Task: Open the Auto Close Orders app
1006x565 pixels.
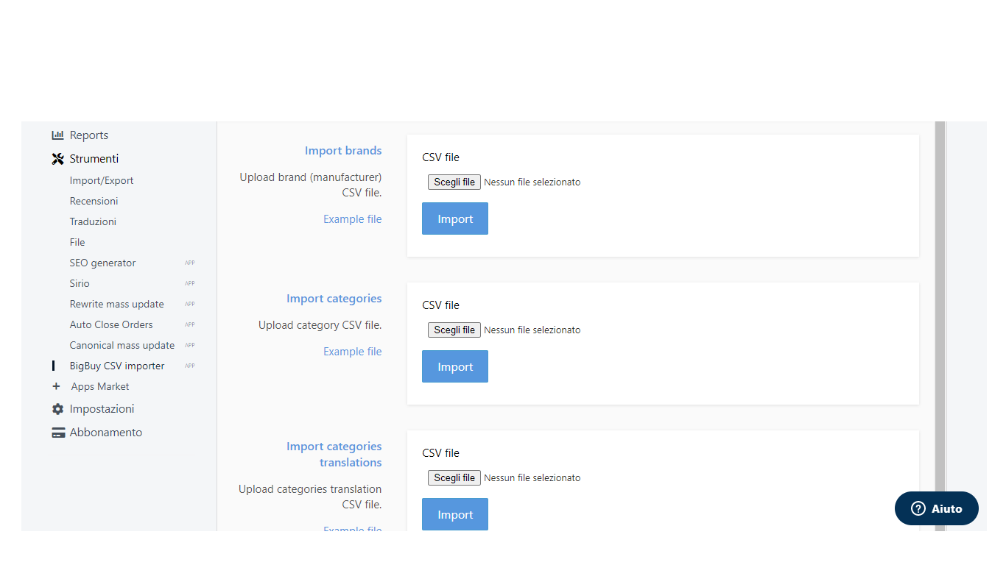Action: (111, 324)
